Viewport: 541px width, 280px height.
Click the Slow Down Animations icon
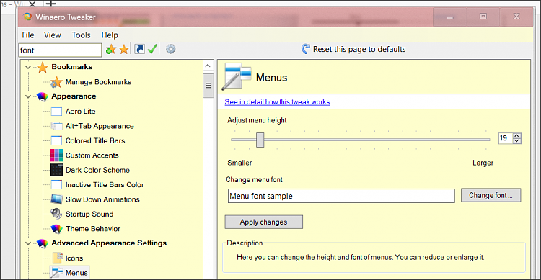(56, 199)
